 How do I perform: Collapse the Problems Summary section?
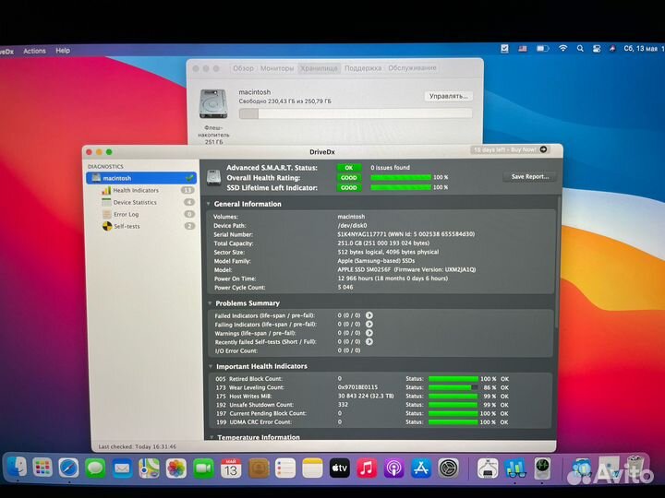tap(210, 303)
